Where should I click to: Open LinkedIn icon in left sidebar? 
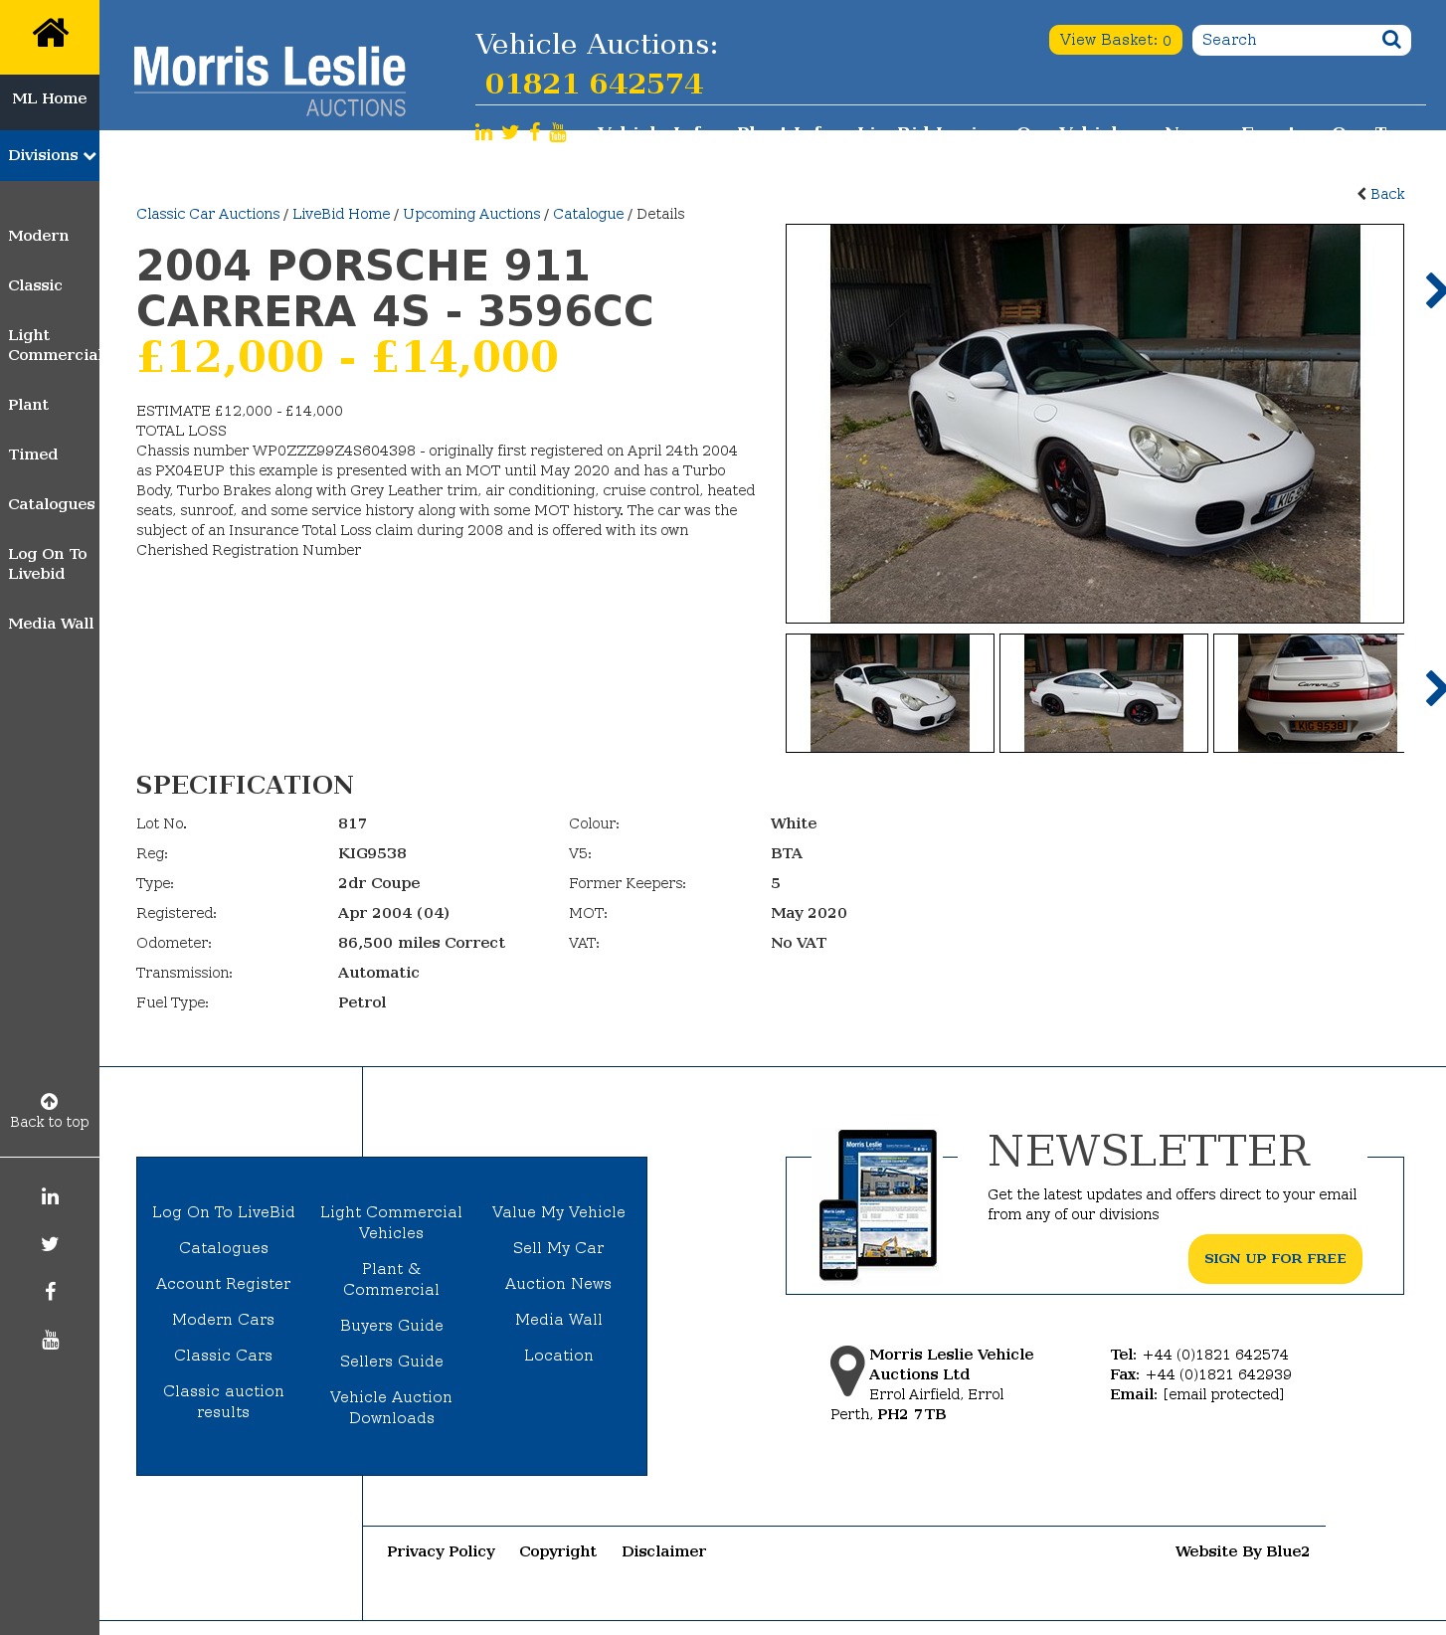coord(50,1196)
